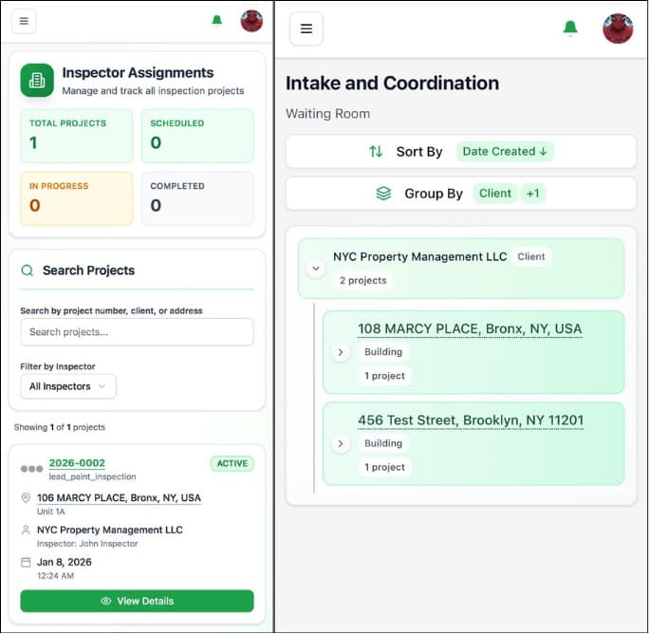649x634 pixels.
Task: Click notification bell in Inspector Assignments screen
Action: click(217, 20)
